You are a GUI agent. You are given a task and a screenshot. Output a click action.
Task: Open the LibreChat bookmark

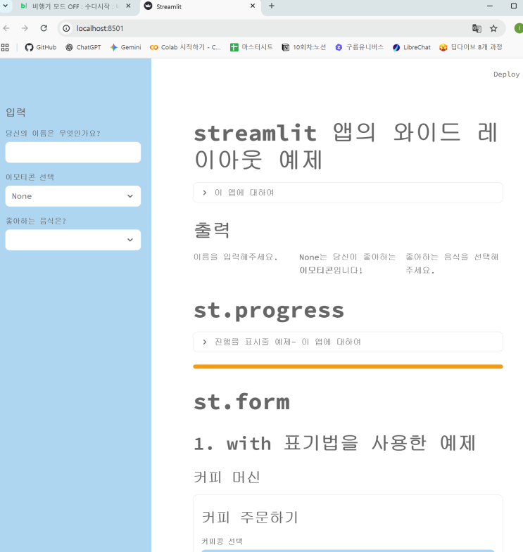(412, 47)
